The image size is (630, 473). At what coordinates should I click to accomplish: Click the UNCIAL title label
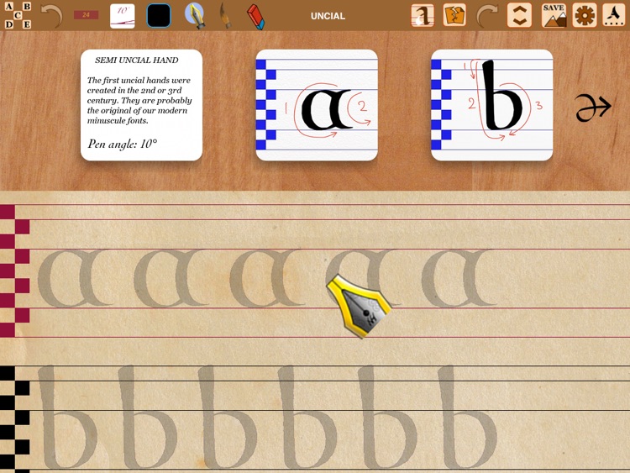pos(328,16)
